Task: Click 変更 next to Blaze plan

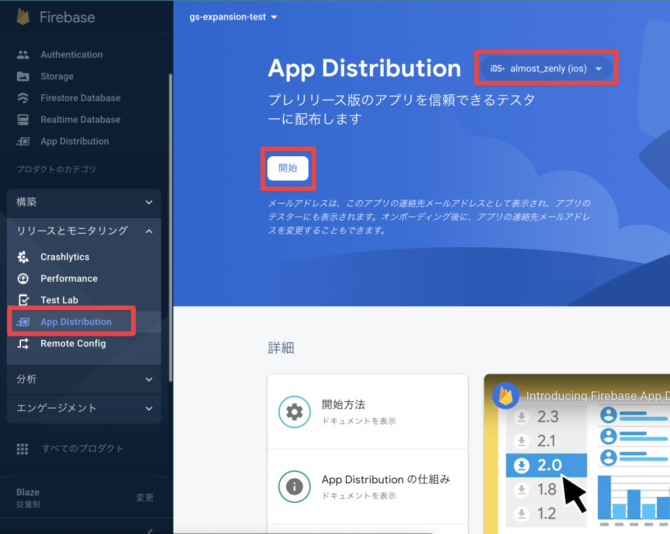Action: pyautogui.click(x=145, y=497)
